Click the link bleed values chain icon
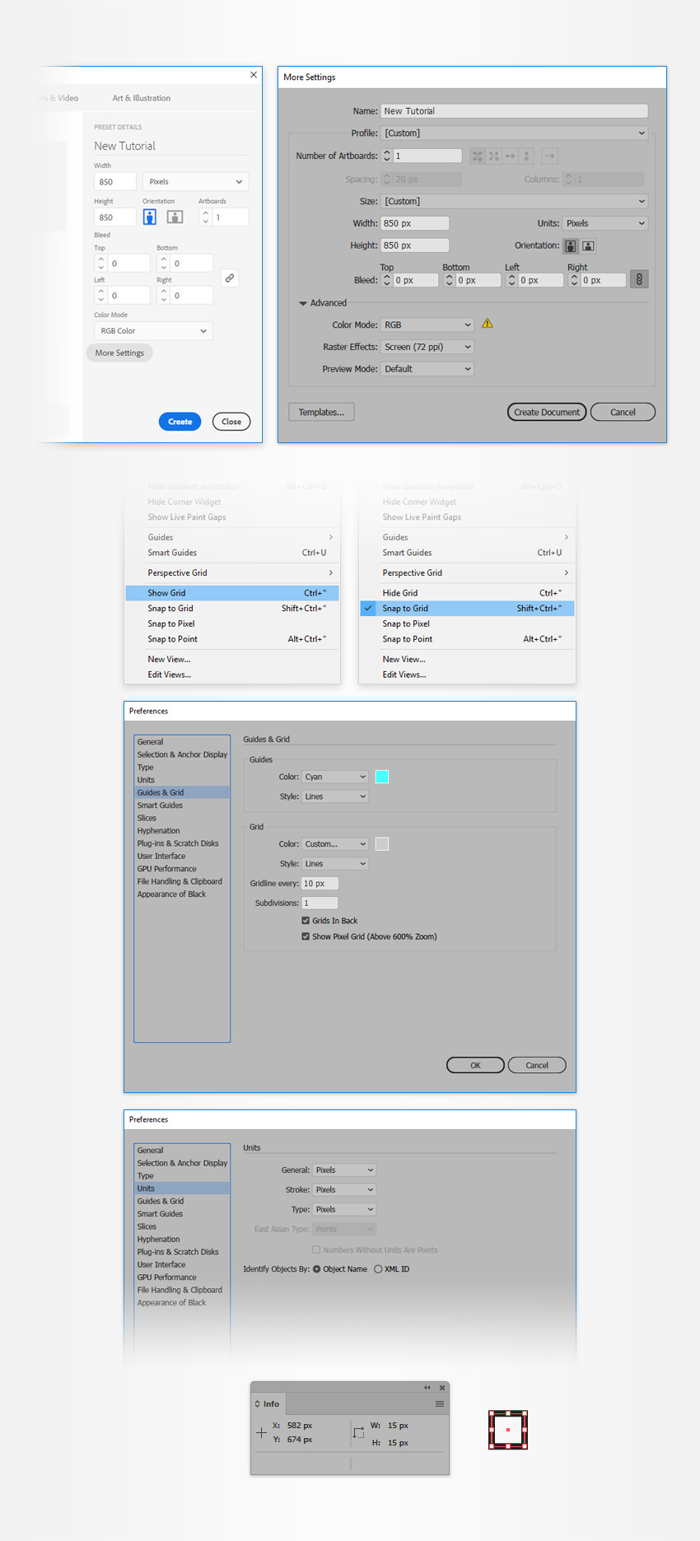 [x=230, y=278]
